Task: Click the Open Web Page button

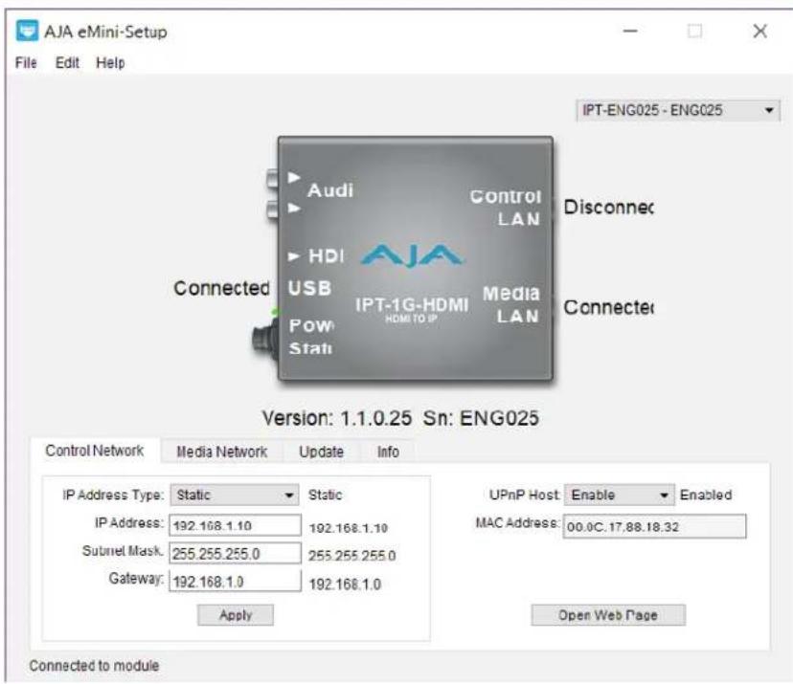Action: (x=608, y=615)
